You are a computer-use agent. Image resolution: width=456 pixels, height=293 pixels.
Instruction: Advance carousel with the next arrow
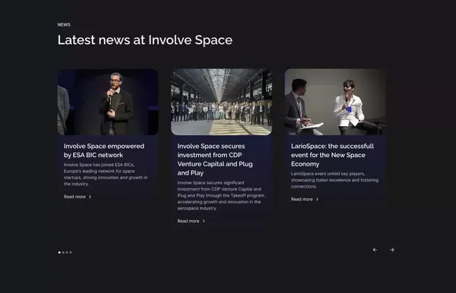[392, 250]
